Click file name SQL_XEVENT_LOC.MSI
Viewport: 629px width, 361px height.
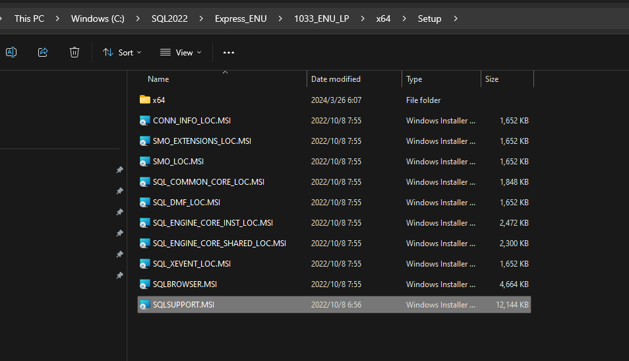pyautogui.click(x=192, y=264)
